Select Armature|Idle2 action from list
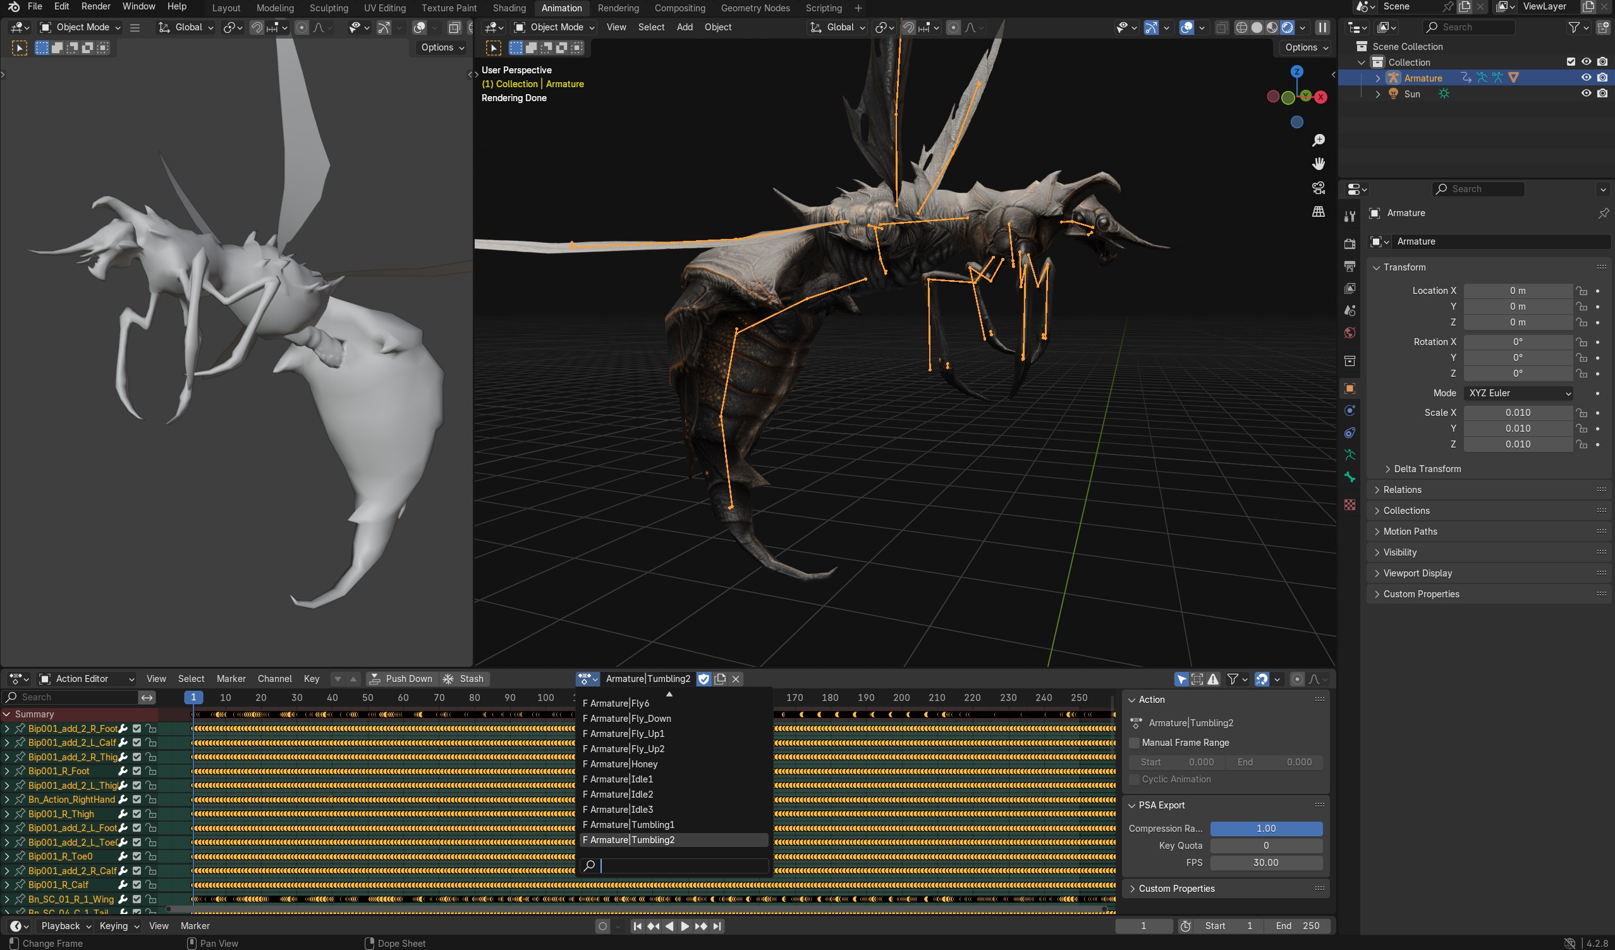 pyautogui.click(x=621, y=795)
